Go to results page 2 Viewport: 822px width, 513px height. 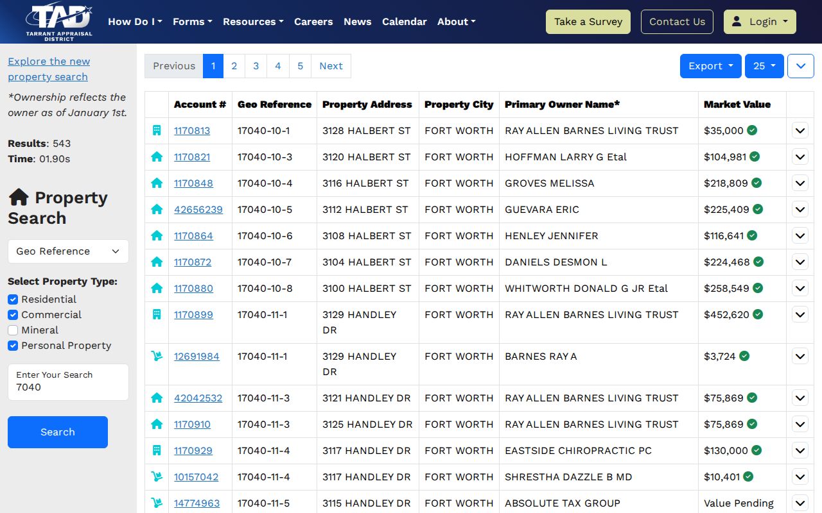click(234, 66)
